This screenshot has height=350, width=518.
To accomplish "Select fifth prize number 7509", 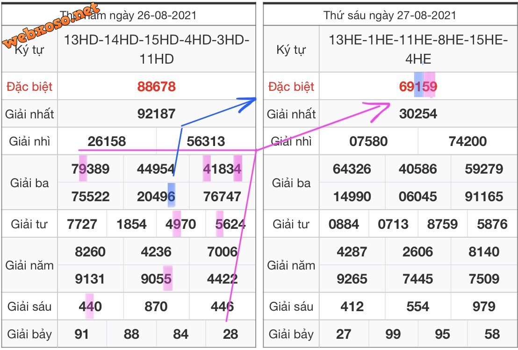I will (484, 279).
